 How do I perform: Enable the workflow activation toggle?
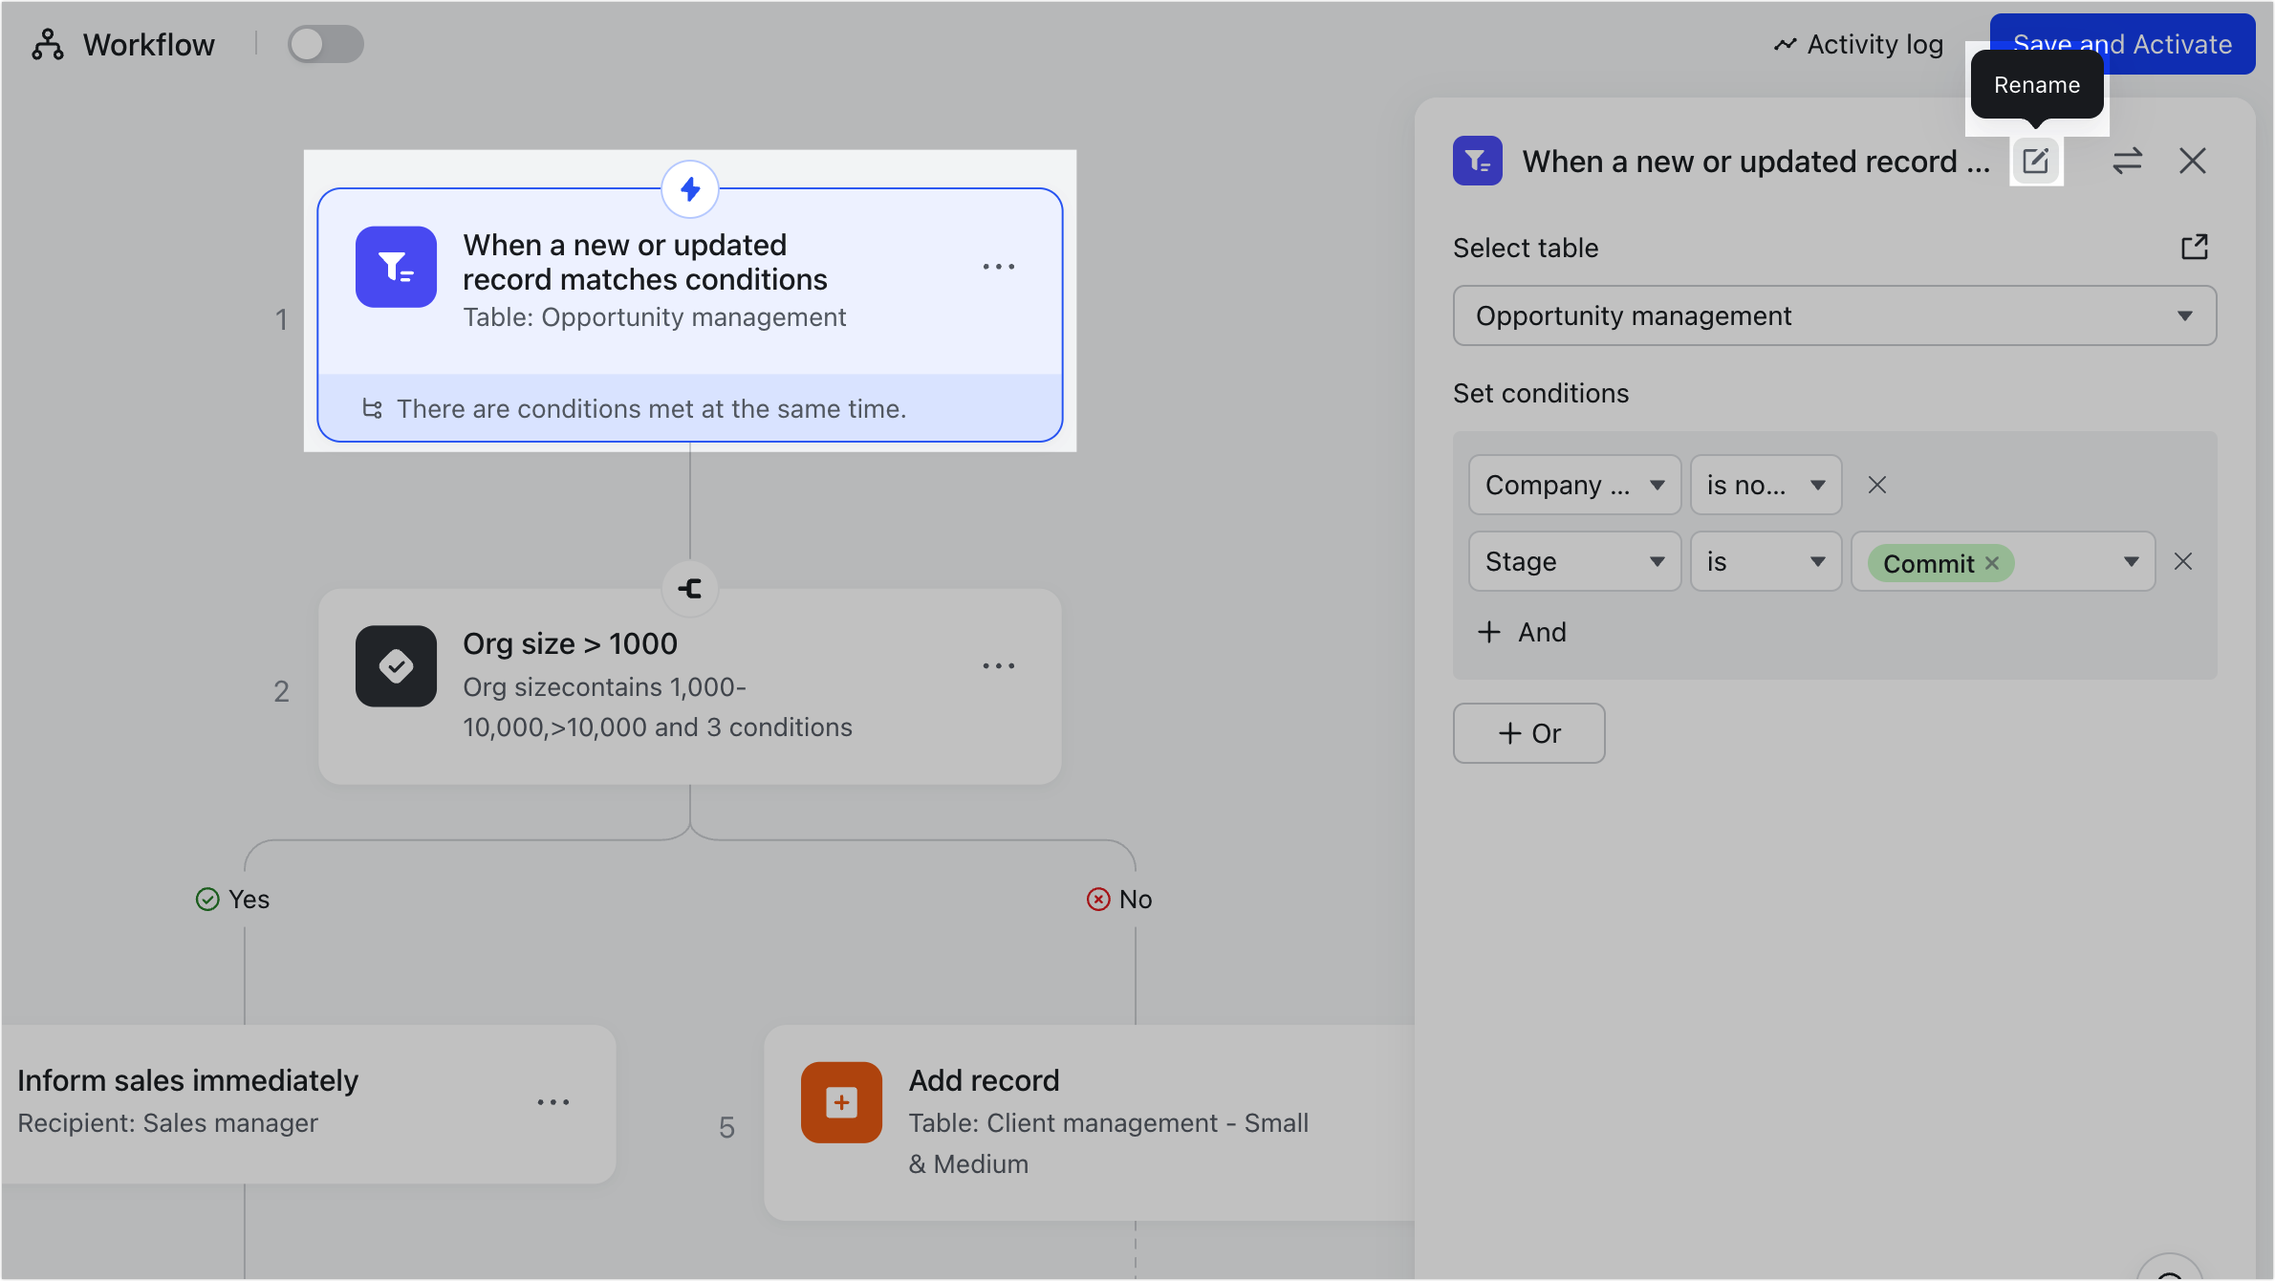coord(325,44)
